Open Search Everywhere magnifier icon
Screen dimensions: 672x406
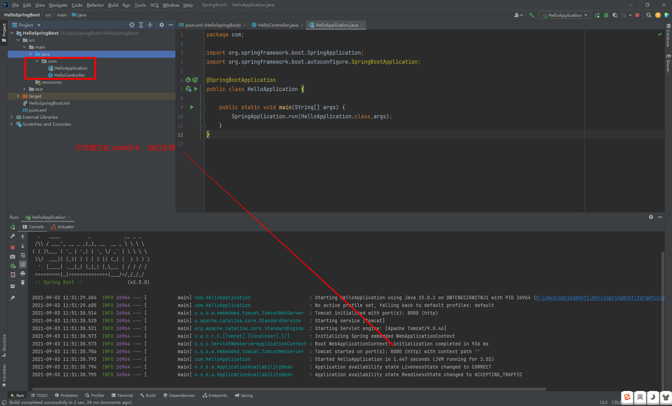[x=649, y=15]
